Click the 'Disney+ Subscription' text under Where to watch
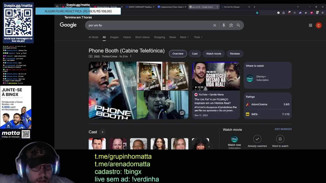The height and width of the screenshot is (183, 326). pyautogui.click(x=263, y=78)
